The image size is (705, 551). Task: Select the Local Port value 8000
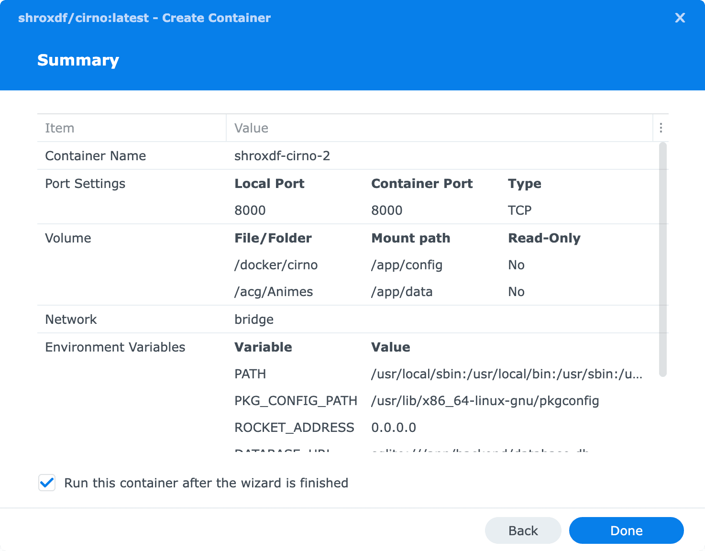pyautogui.click(x=250, y=210)
